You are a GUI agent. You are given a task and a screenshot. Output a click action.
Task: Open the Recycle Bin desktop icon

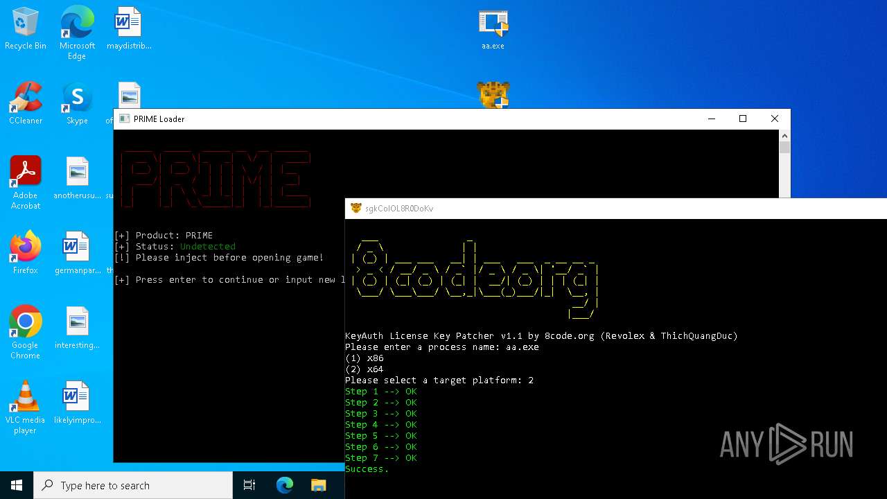tap(26, 29)
